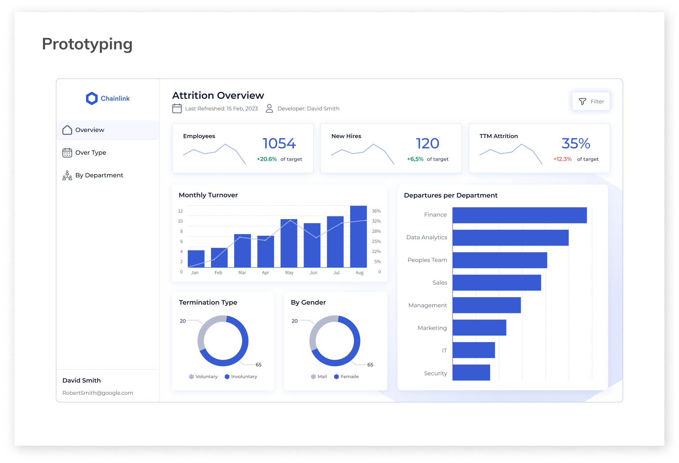
Task: Select the By Department hierarchy icon
Action: coord(67,175)
